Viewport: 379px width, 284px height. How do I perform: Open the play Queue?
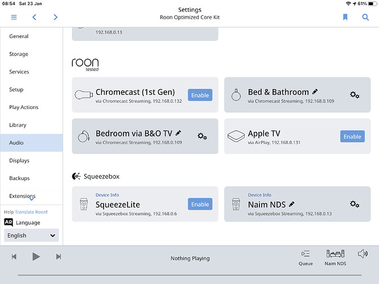306,257
